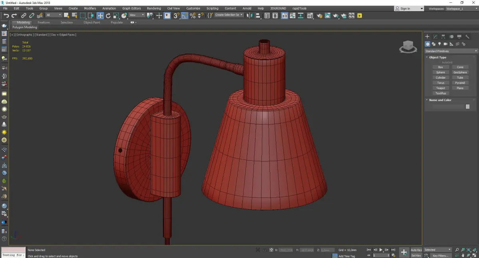Toggle the selection lock icon
479x258 pixels.
click(x=264, y=250)
